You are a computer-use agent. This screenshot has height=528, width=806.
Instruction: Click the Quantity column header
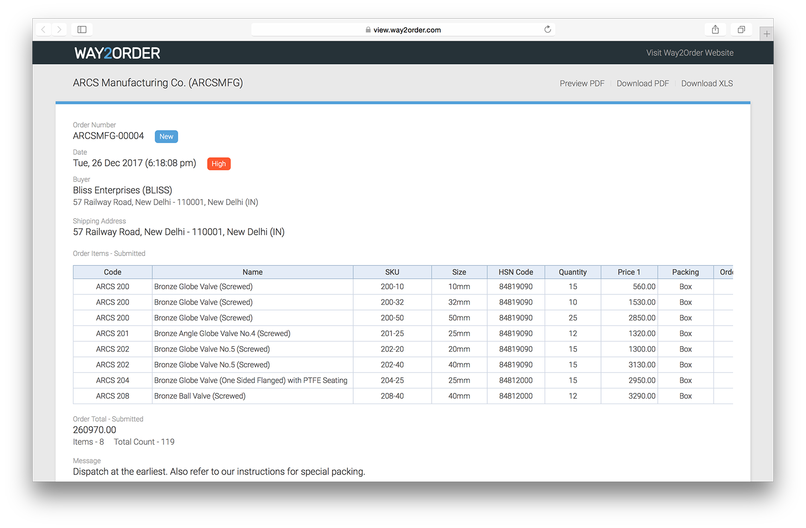coord(573,272)
